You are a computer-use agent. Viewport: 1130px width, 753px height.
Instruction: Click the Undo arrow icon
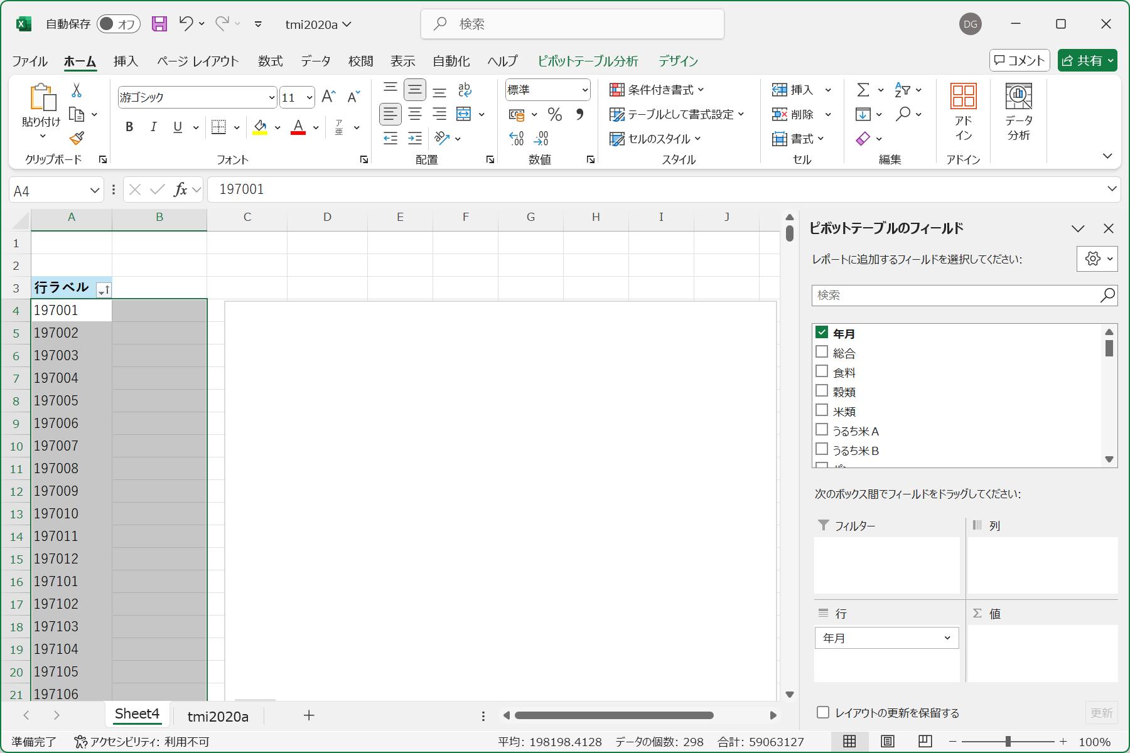point(186,23)
